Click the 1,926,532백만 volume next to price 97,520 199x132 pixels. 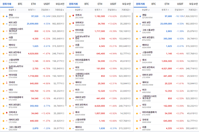pos(57,16)
